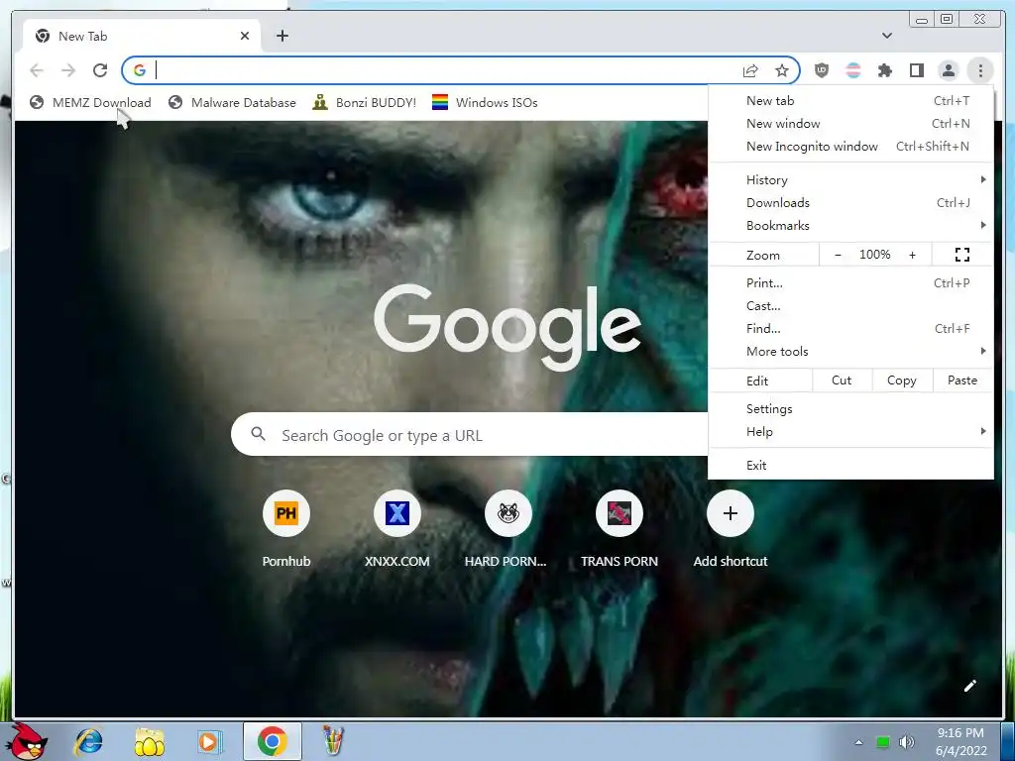Click the share page icon in address bar

coord(750,70)
